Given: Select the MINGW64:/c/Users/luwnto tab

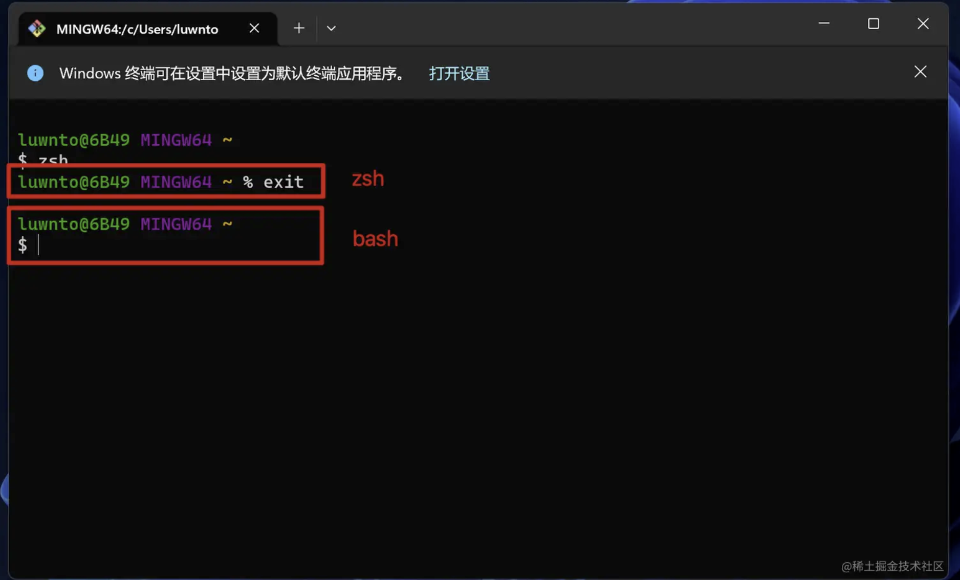Looking at the screenshot, I should click(x=148, y=29).
